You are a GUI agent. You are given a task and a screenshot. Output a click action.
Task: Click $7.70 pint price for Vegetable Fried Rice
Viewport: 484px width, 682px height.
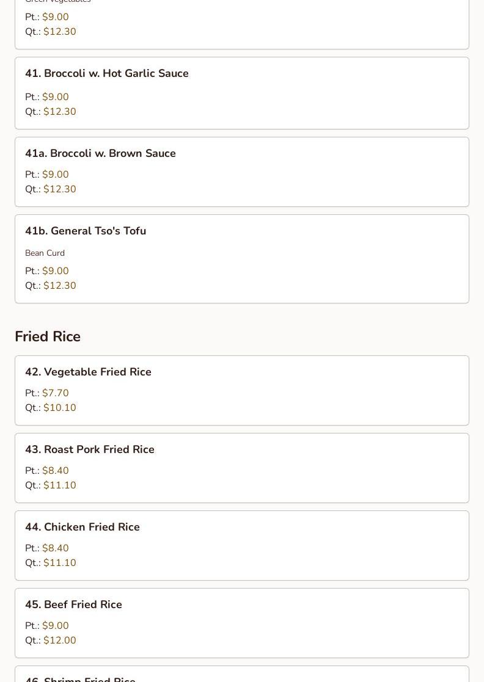click(x=55, y=393)
